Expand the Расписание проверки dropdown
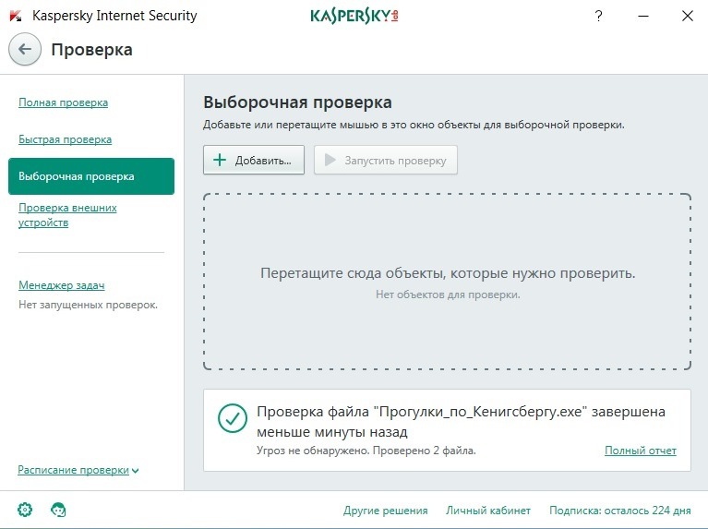The width and height of the screenshot is (708, 529). coord(78,470)
